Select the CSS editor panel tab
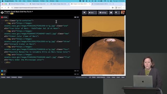Screen dimensions: 167x94 pos(3,71)
